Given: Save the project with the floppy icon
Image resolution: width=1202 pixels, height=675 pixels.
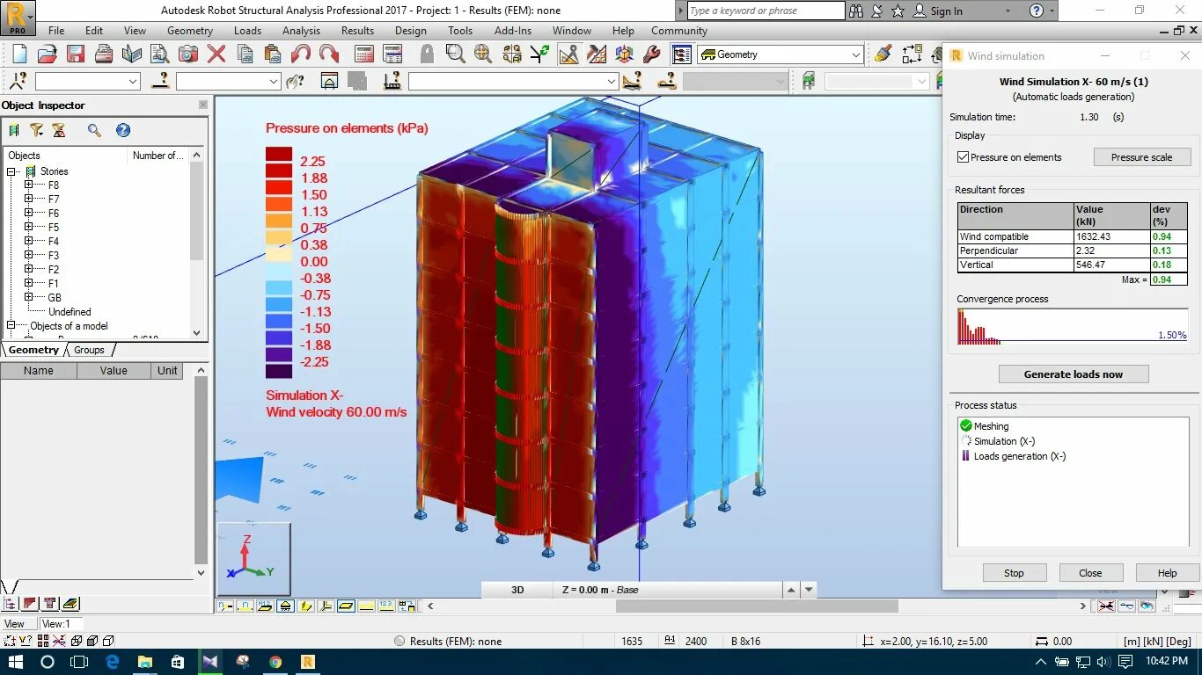Looking at the screenshot, I should (x=76, y=54).
